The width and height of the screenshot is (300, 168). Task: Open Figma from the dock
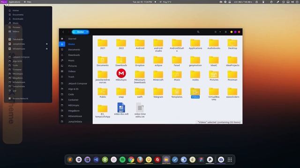(x=201, y=160)
